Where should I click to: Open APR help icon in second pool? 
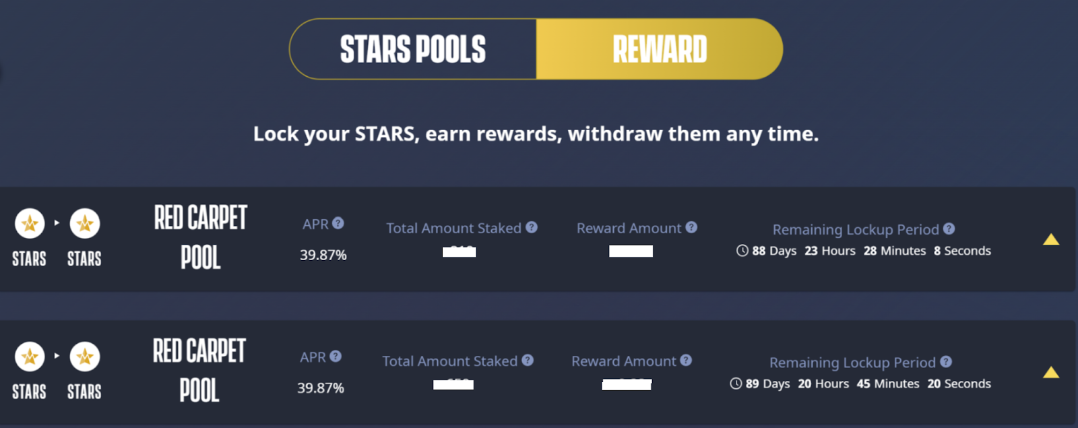pos(336,356)
